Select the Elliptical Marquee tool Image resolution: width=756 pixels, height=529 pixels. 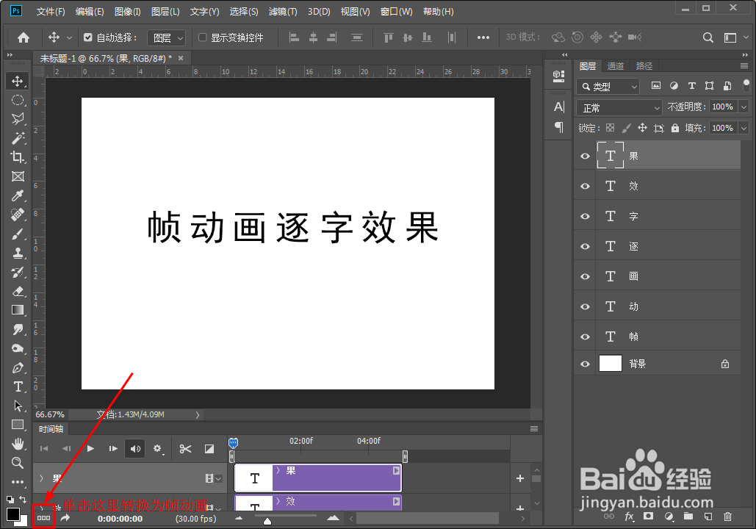18,100
